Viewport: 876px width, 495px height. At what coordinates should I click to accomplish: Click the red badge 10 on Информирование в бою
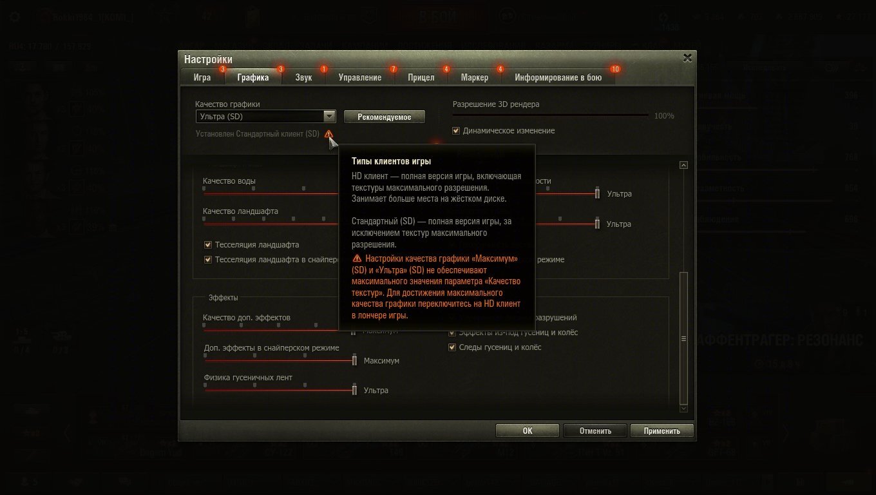614,69
